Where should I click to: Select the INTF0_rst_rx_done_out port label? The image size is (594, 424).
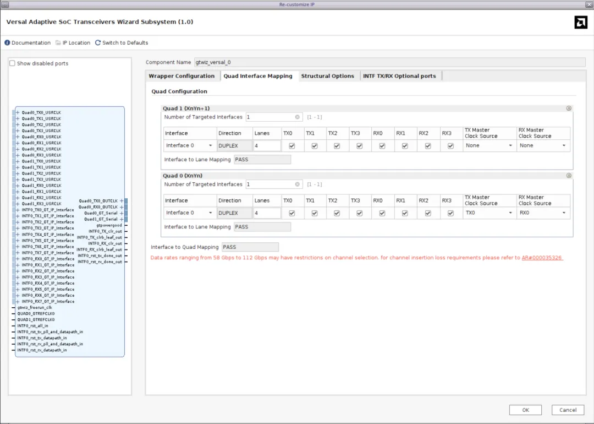coord(100,262)
